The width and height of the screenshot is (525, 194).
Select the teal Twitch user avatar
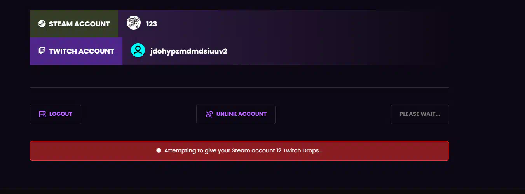tap(138, 51)
